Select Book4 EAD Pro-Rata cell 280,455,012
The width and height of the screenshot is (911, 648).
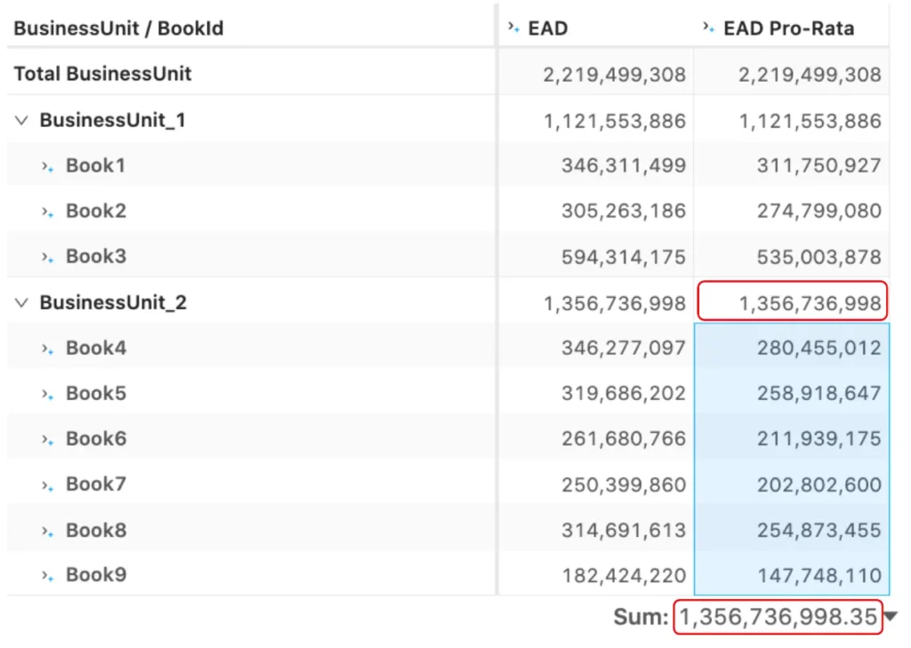pyautogui.click(x=791, y=348)
